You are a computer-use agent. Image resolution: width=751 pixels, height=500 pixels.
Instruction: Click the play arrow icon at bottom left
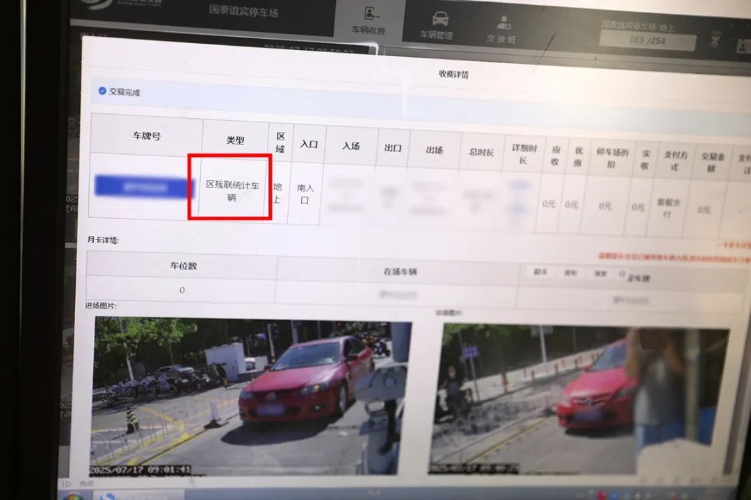[67, 483]
